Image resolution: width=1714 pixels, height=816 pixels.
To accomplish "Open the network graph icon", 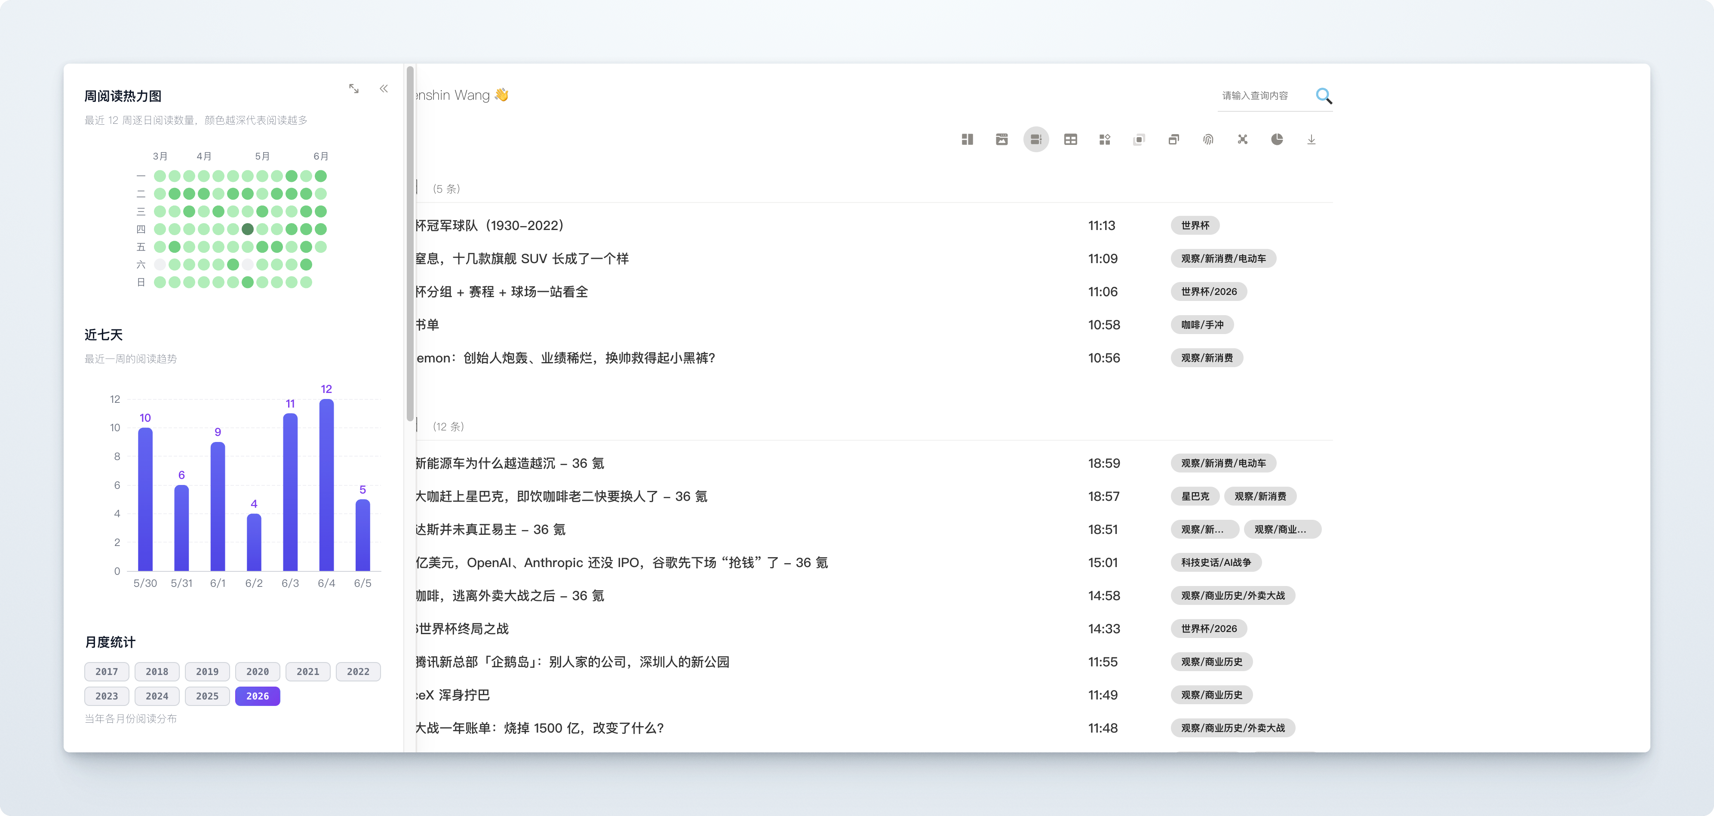I will (1242, 140).
